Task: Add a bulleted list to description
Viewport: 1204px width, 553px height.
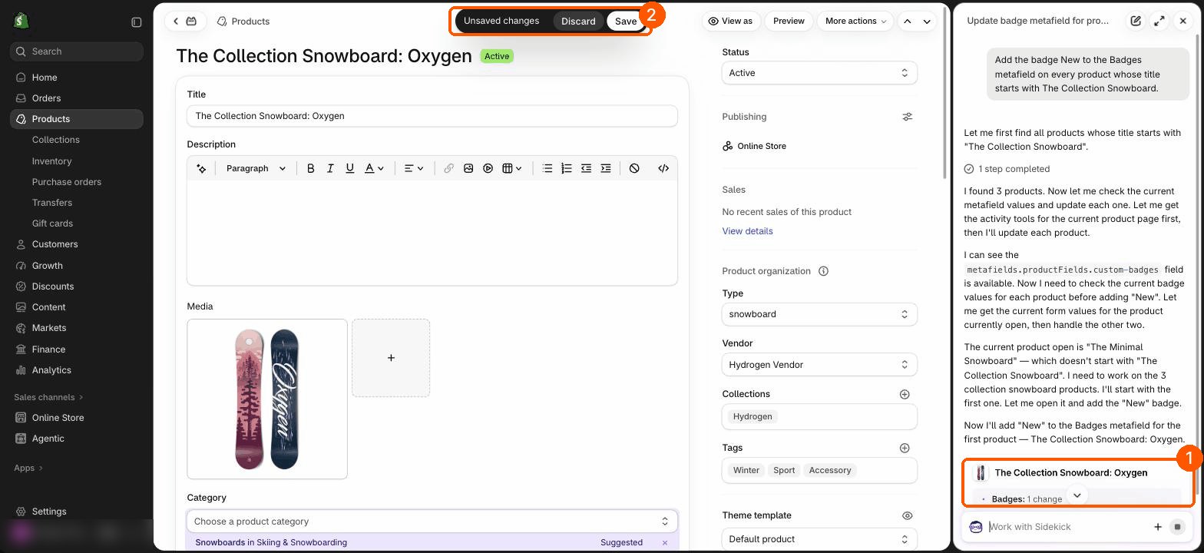Action: (547, 168)
